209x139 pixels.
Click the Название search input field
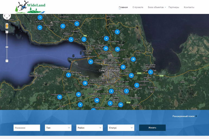[x=27, y=128]
